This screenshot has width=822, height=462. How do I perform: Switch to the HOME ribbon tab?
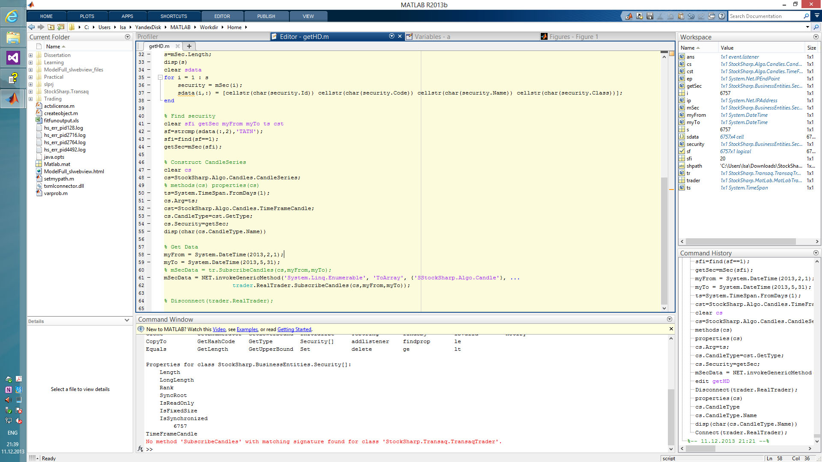(46, 16)
